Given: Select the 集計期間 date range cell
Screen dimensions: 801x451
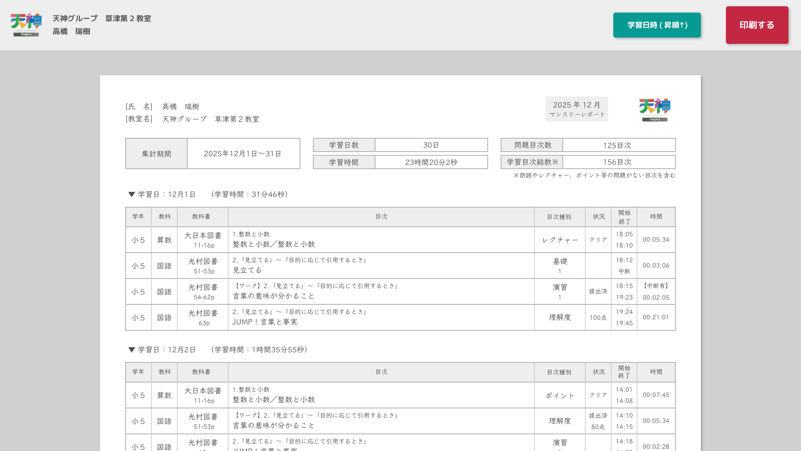Looking at the screenshot, I should [x=243, y=153].
